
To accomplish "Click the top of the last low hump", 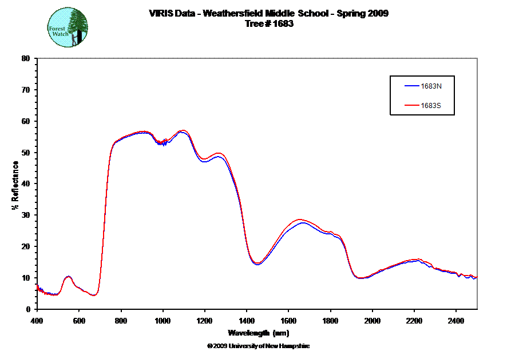I will tap(418, 260).
